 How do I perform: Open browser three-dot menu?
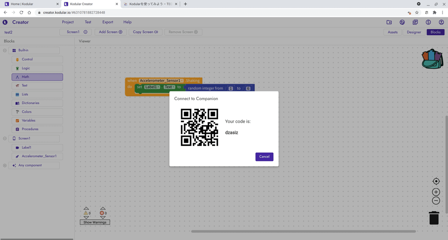(x=443, y=12)
